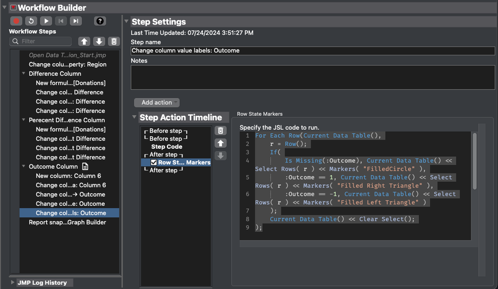
Task: Click the search magnifier in Filter box
Action: click(x=15, y=41)
